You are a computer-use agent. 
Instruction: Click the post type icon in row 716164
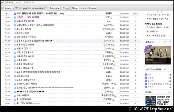tap(15, 21)
